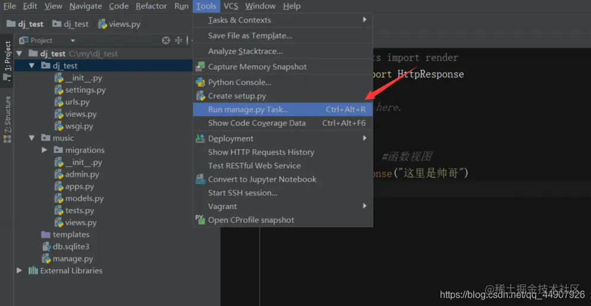Select wsgi.py file

(x=74, y=126)
